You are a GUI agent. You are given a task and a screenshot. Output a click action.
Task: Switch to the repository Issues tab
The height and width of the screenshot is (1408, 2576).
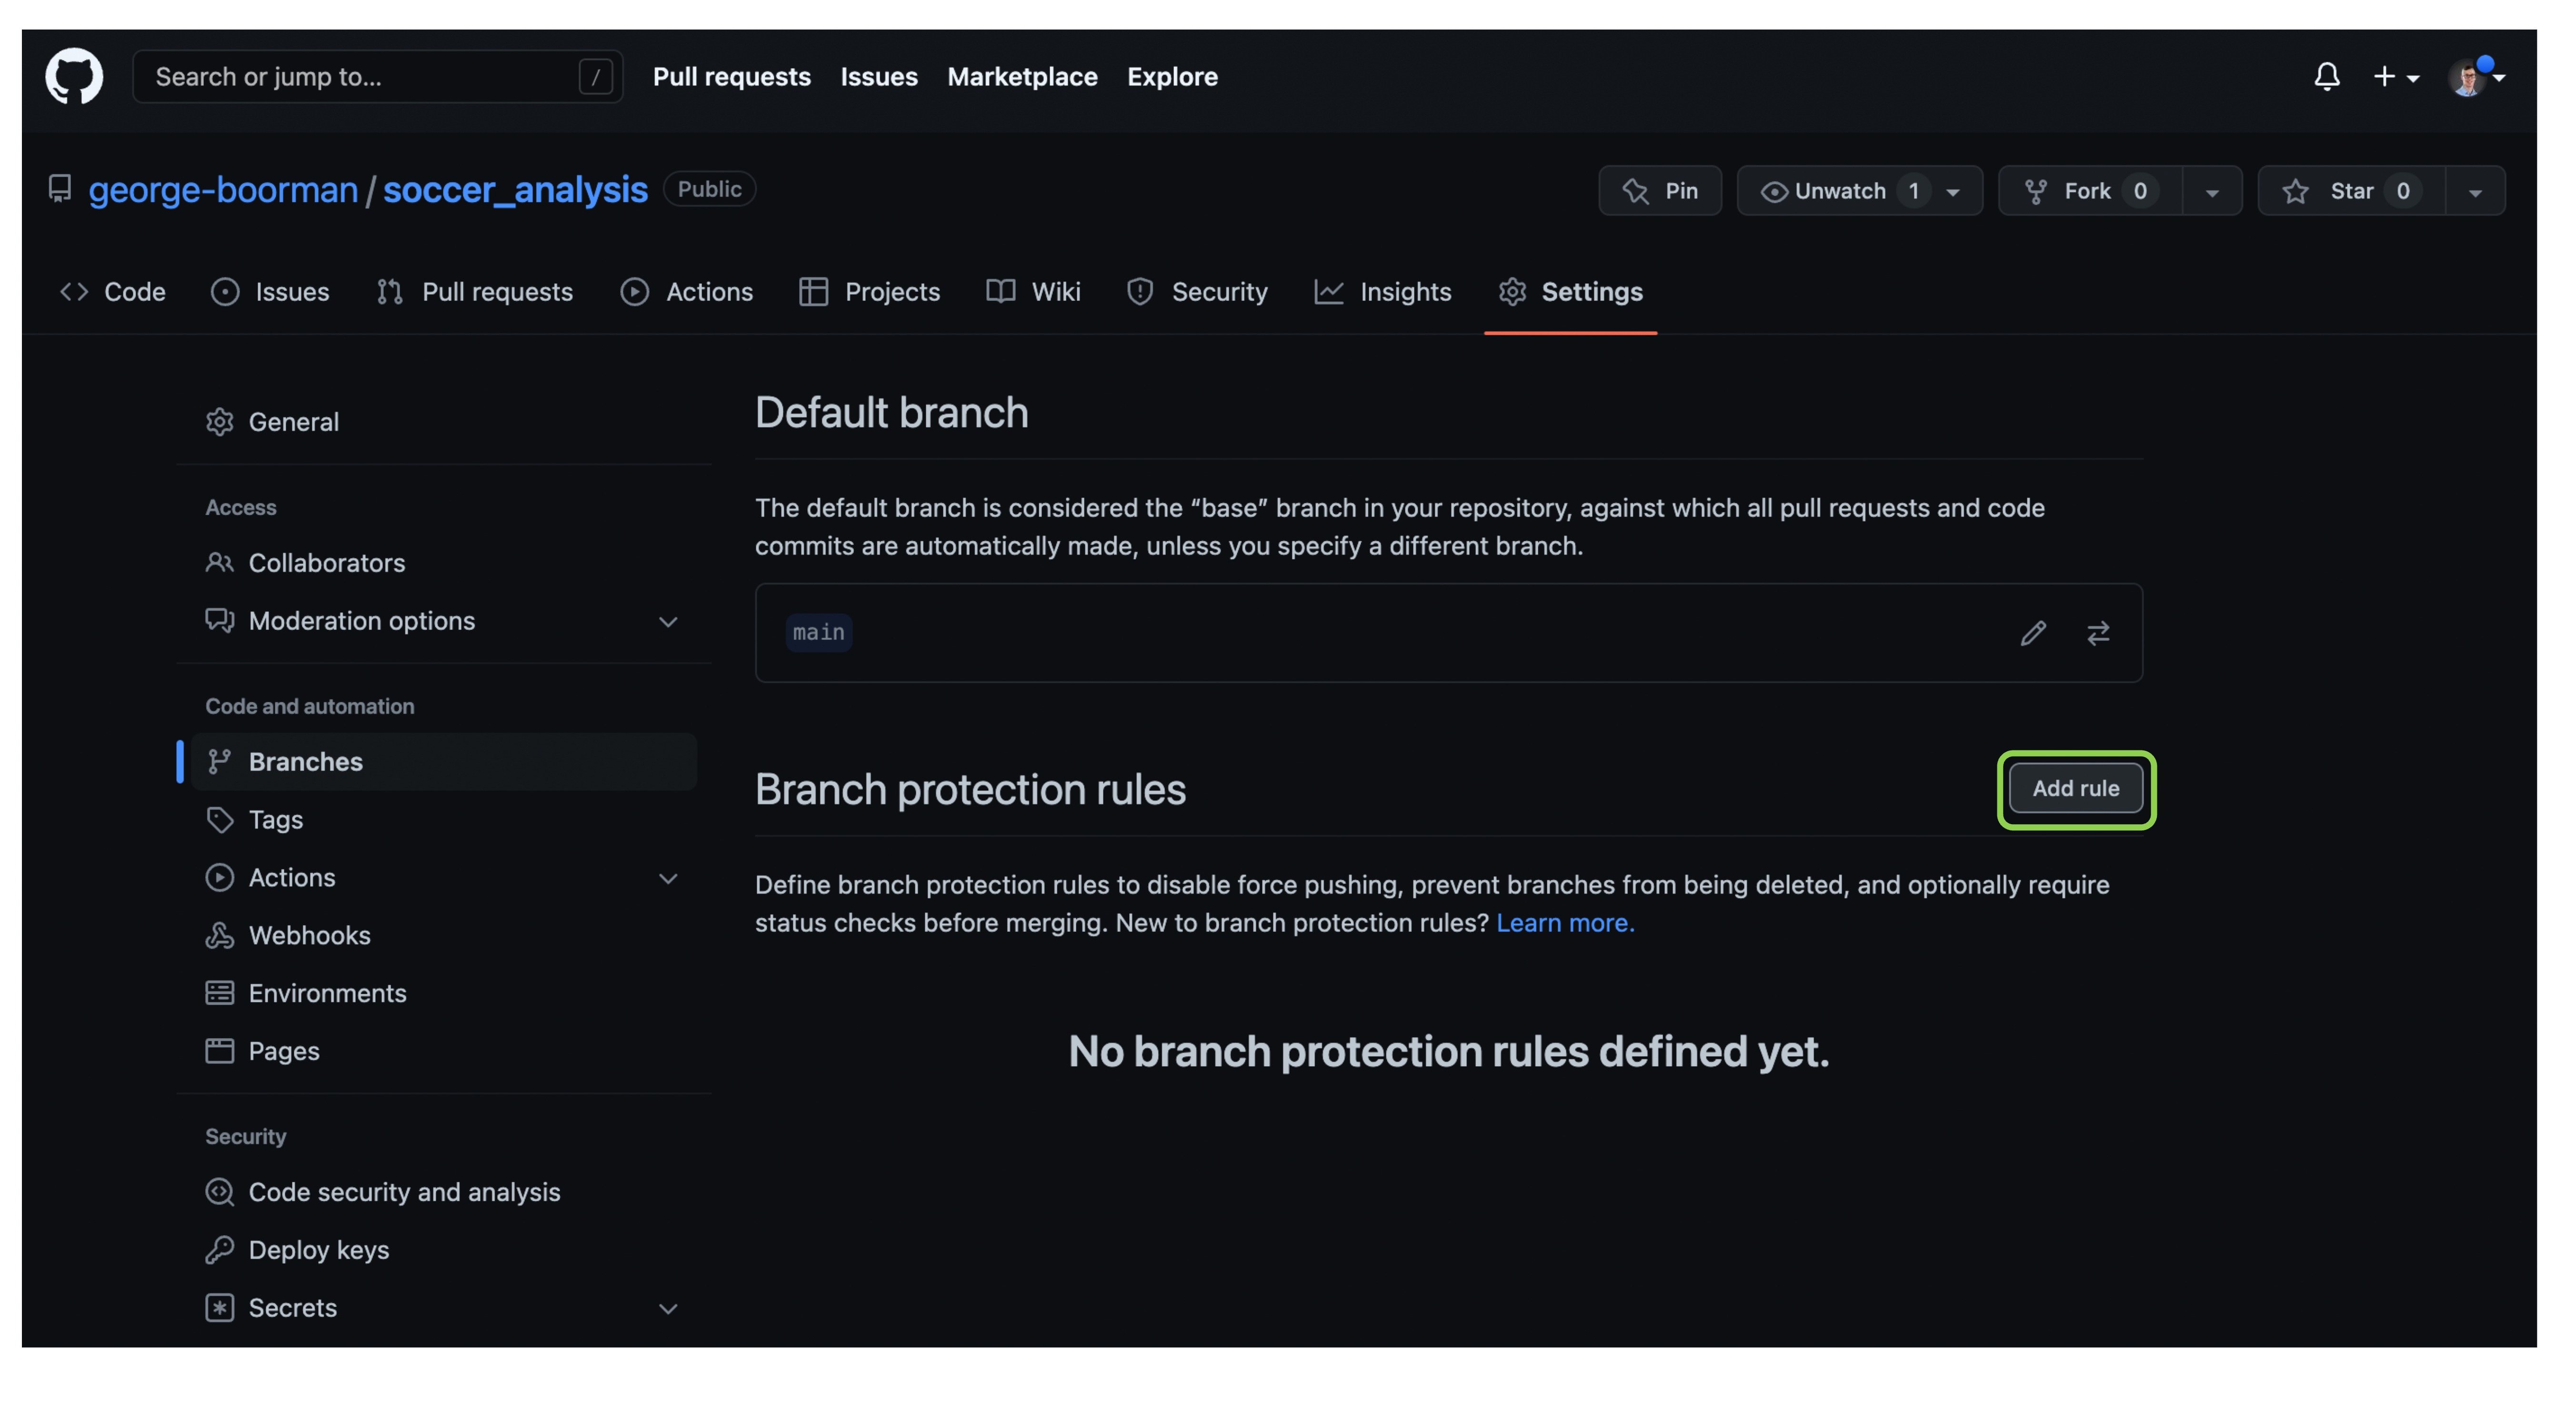270,292
